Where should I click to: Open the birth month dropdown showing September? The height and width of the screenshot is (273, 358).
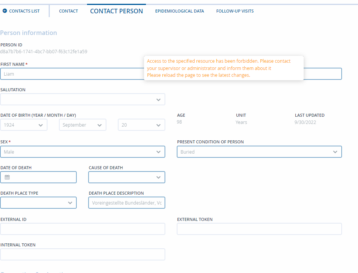[82, 125]
